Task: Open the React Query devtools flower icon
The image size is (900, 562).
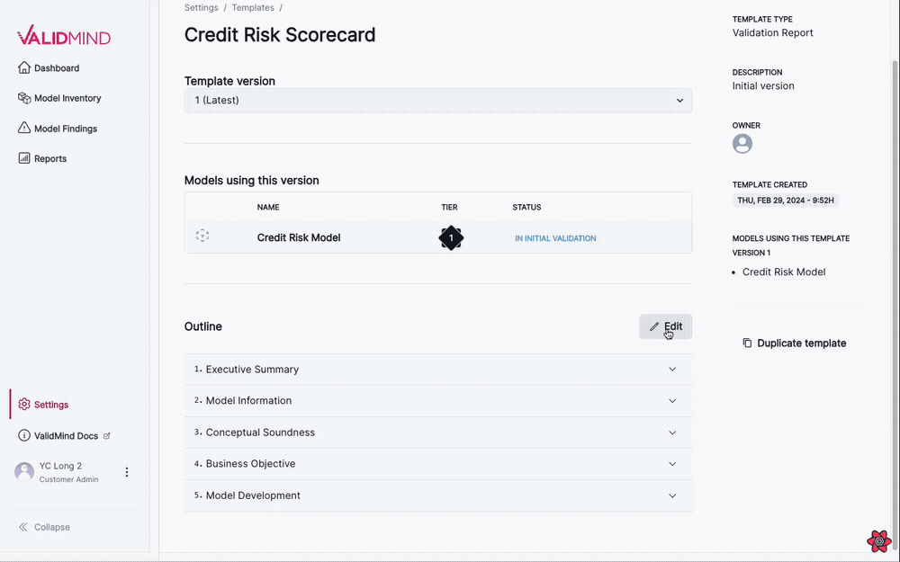Action: coord(878,541)
